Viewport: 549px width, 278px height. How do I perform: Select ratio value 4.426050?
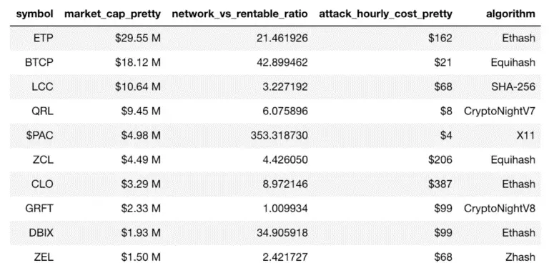click(285, 159)
